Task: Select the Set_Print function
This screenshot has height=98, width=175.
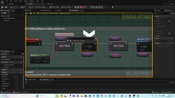Action: [x=6, y=67]
